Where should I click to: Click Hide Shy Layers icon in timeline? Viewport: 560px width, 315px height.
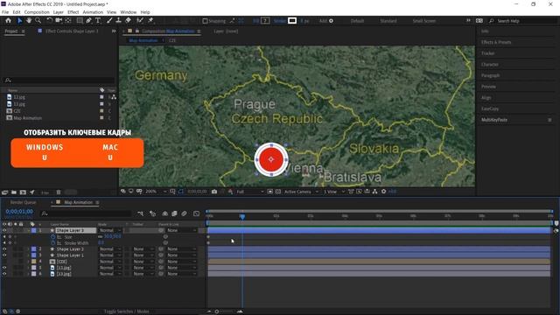click(165, 213)
